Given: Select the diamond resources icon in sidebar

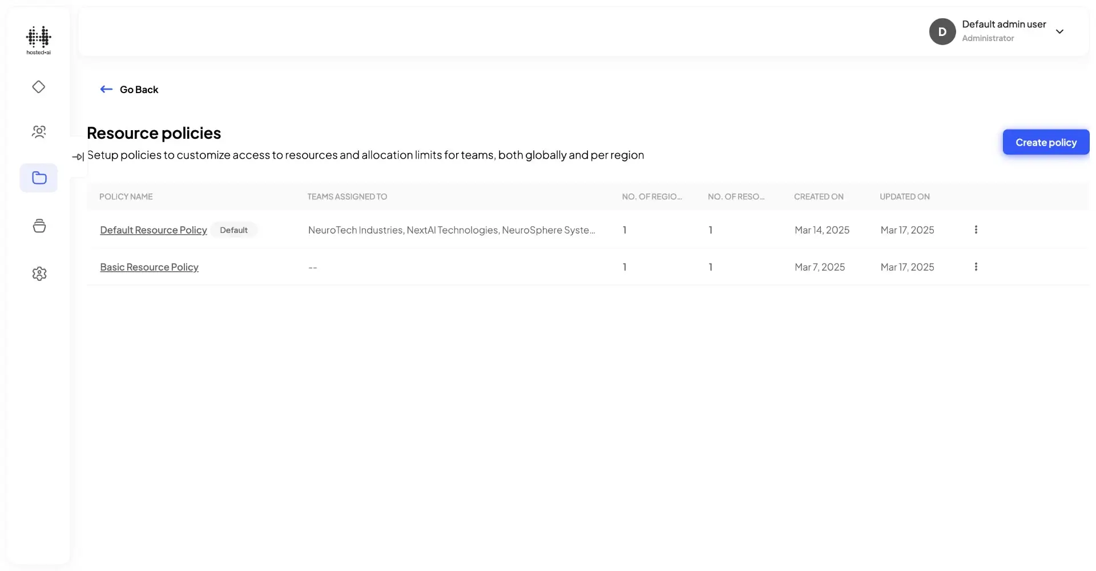Looking at the screenshot, I should pyautogui.click(x=38, y=87).
